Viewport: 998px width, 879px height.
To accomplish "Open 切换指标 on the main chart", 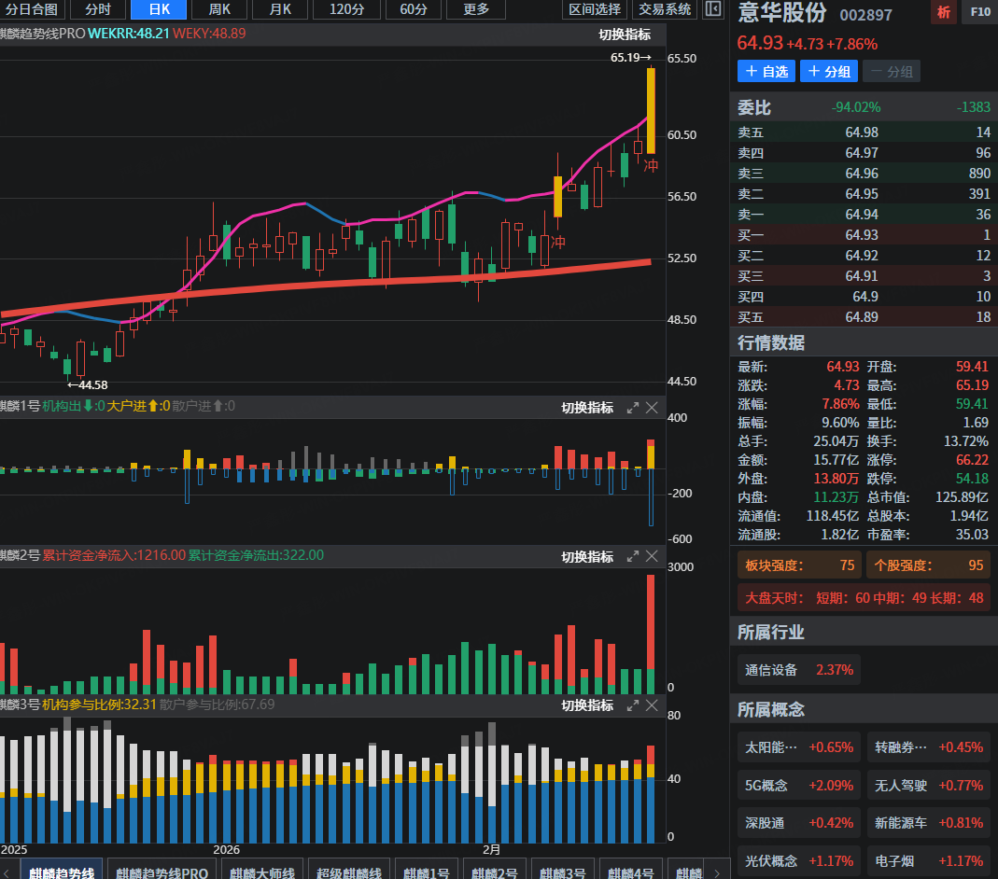I will 625,35.
